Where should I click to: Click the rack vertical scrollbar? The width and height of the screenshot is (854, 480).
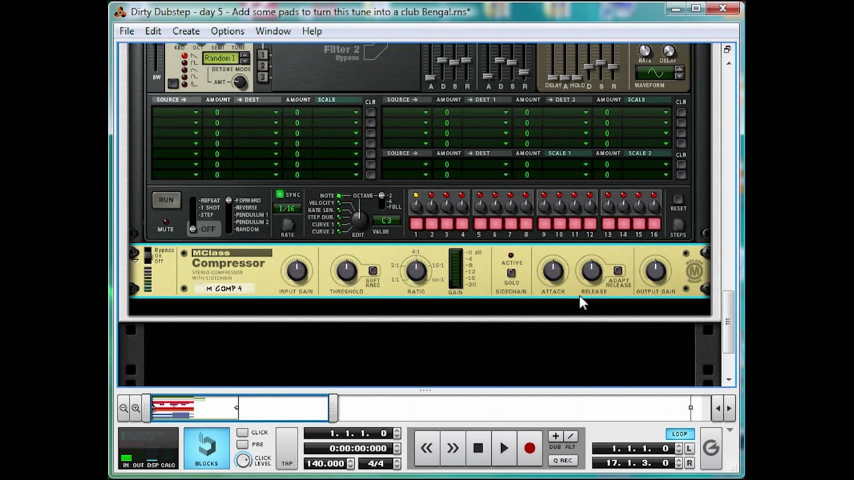[729, 322]
